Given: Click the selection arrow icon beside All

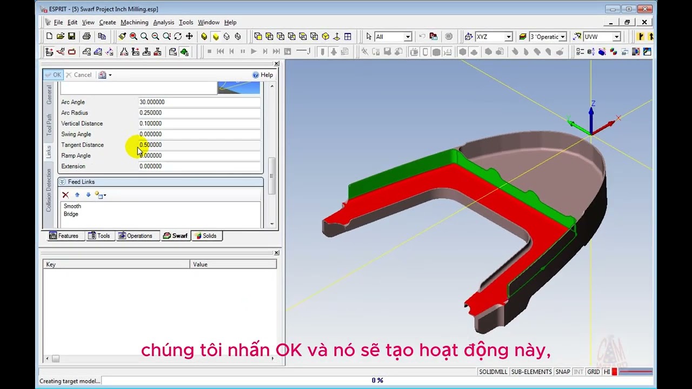Looking at the screenshot, I should [x=369, y=36].
